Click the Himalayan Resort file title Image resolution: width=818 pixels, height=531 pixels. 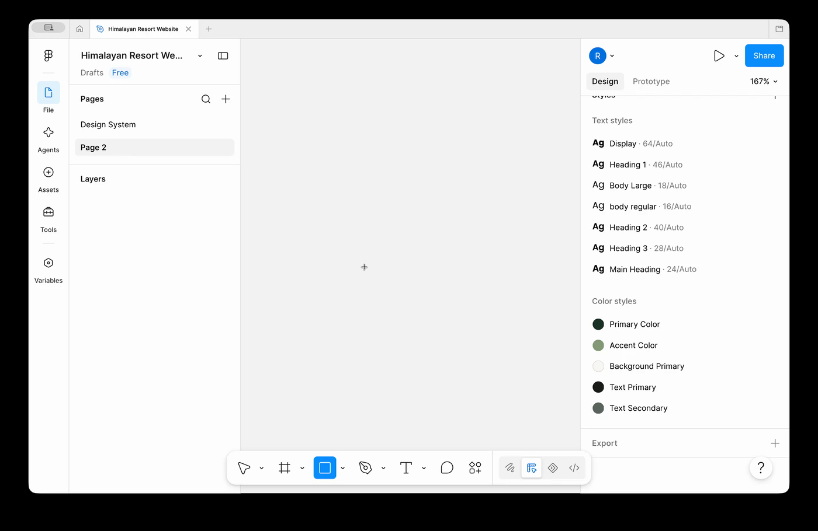tap(131, 55)
